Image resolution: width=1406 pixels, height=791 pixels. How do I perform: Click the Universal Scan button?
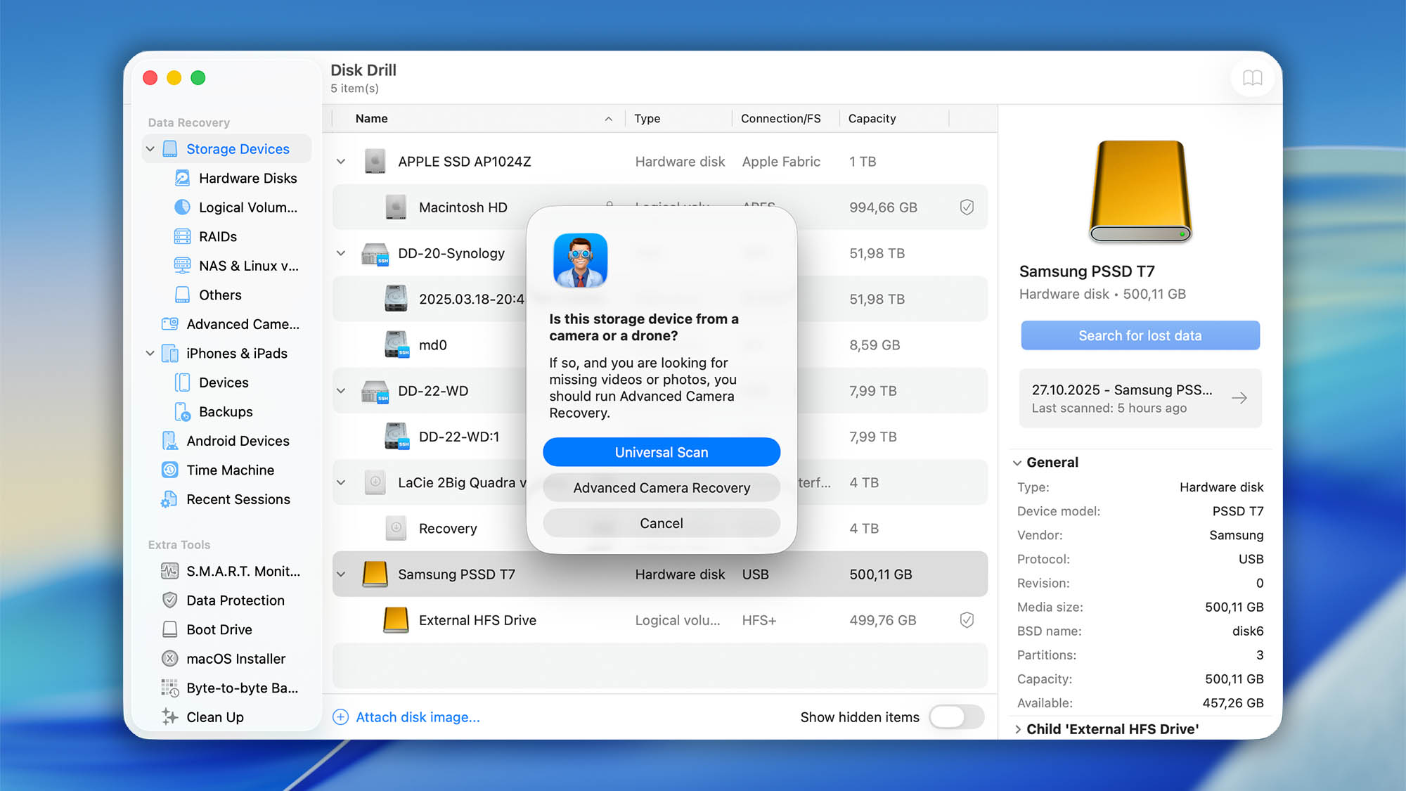[x=661, y=452]
